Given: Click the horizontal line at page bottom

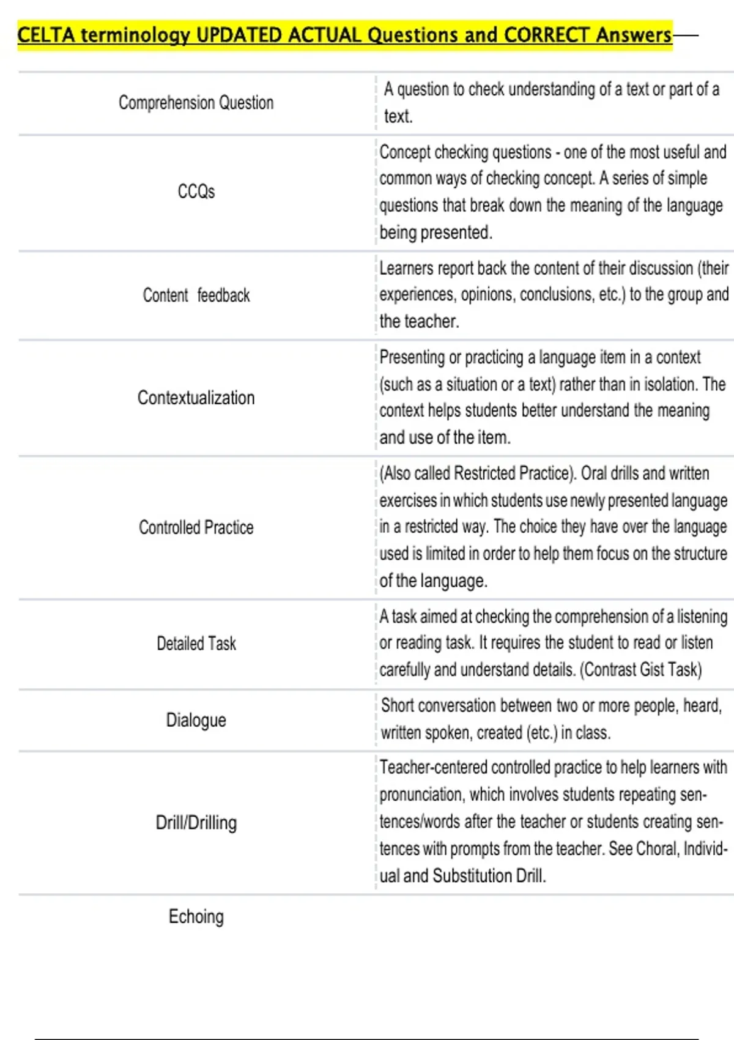Looking at the screenshot, I should [x=367, y=1038].
